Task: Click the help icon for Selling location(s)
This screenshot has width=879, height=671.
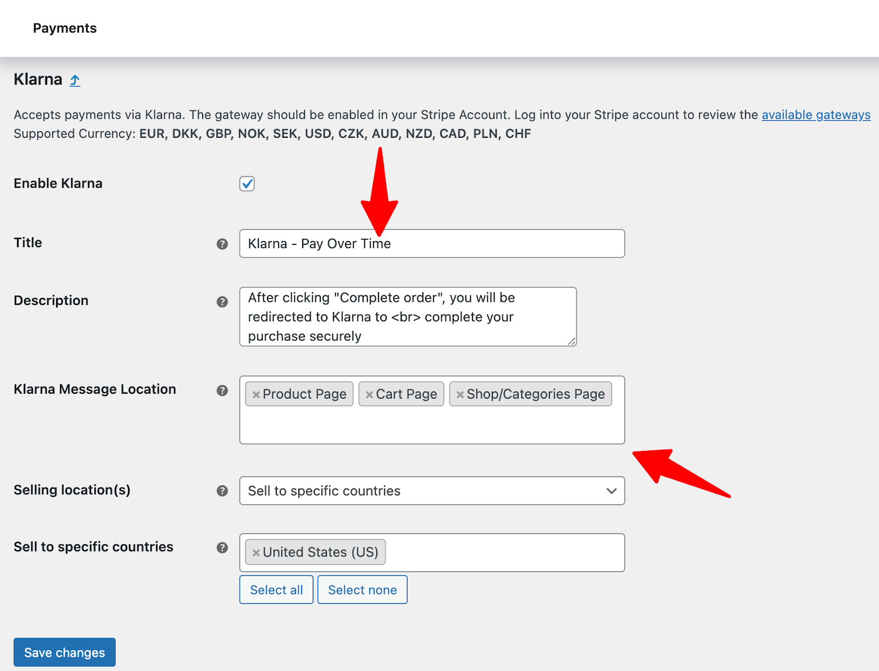Action: (222, 491)
